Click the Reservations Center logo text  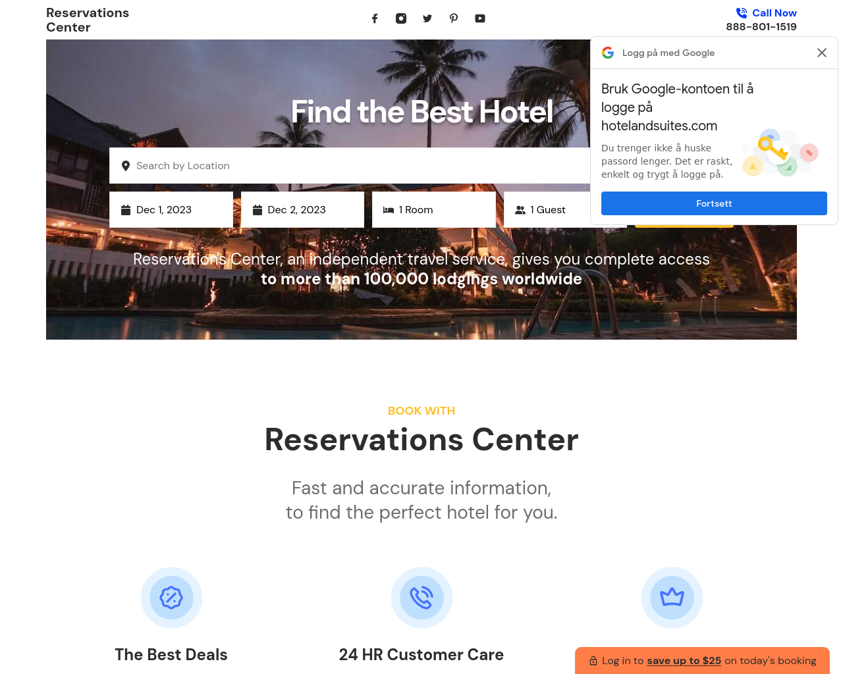coord(88,20)
